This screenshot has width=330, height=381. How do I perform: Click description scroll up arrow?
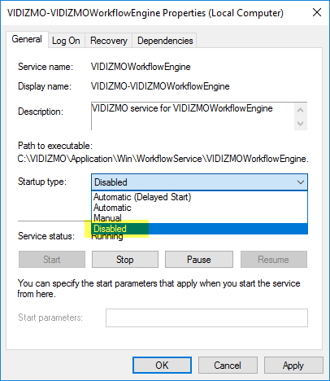(x=301, y=110)
